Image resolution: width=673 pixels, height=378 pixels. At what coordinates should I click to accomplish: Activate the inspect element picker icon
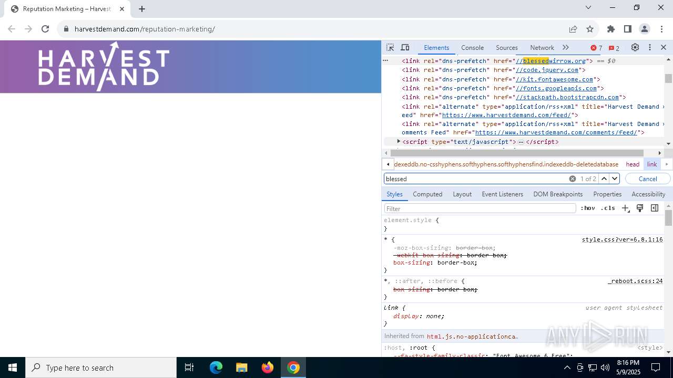390,47
